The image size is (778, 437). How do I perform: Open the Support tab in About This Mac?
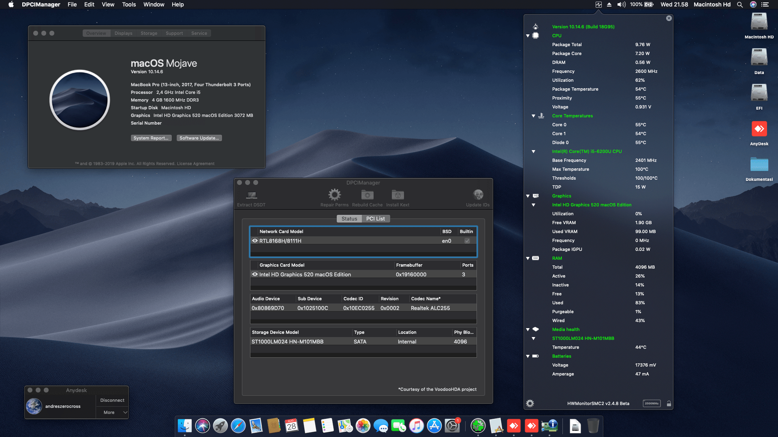point(174,33)
